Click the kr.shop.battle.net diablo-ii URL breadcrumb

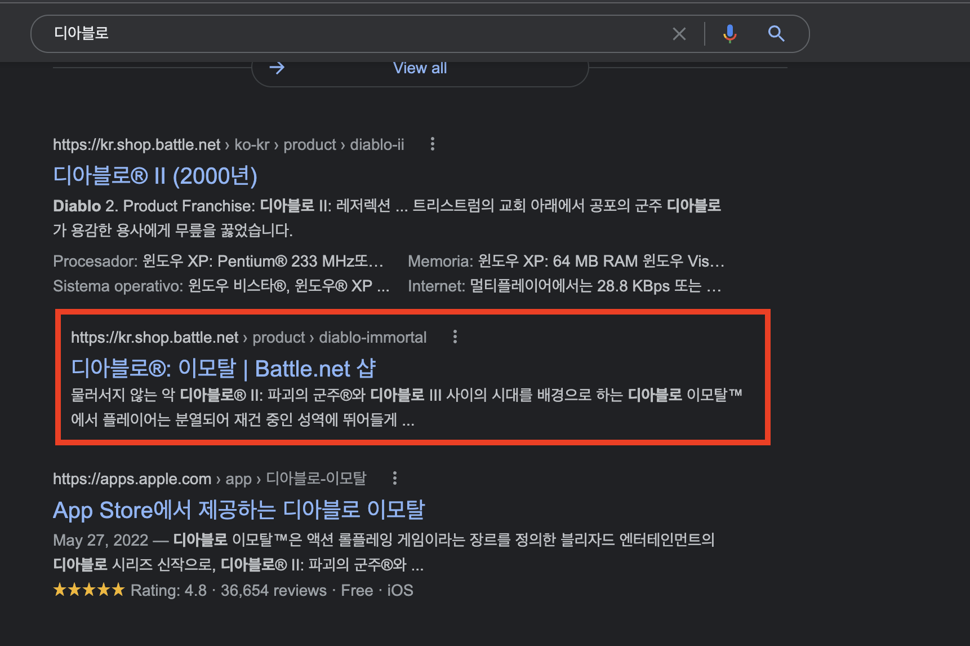click(229, 145)
